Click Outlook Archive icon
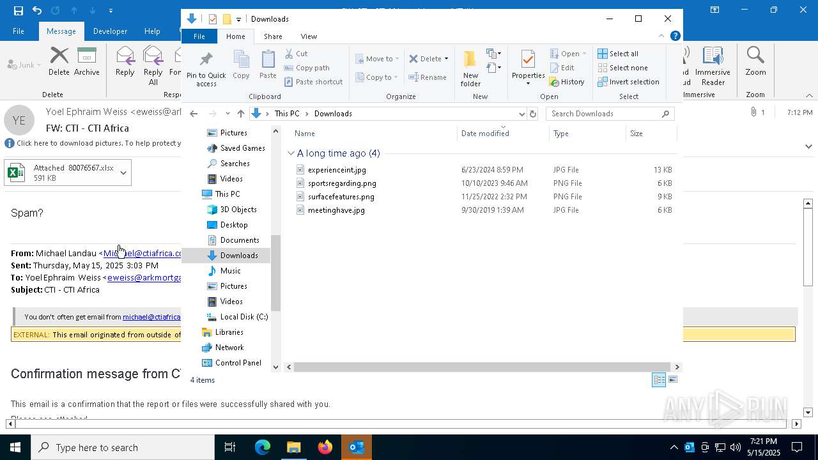The image size is (818, 460). pos(86,56)
